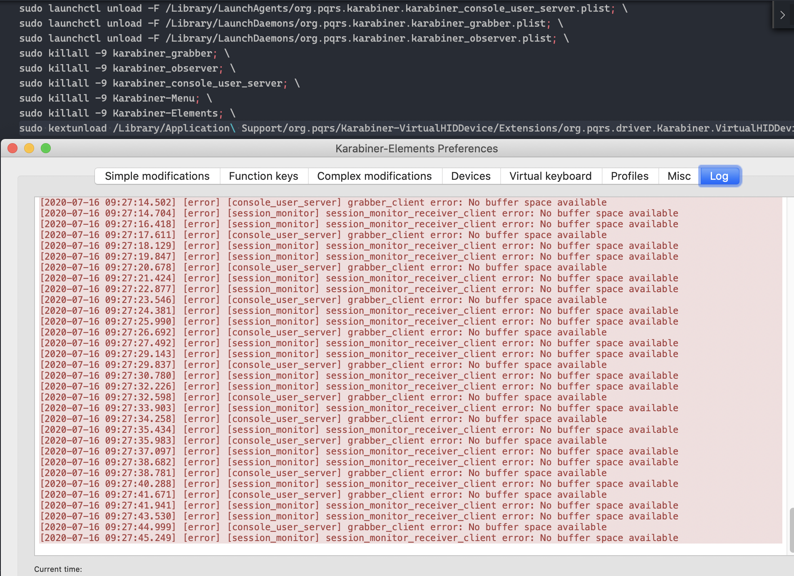
Task: Click the killall karabiner_console_user_server terminal line
Action: pyautogui.click(x=159, y=83)
